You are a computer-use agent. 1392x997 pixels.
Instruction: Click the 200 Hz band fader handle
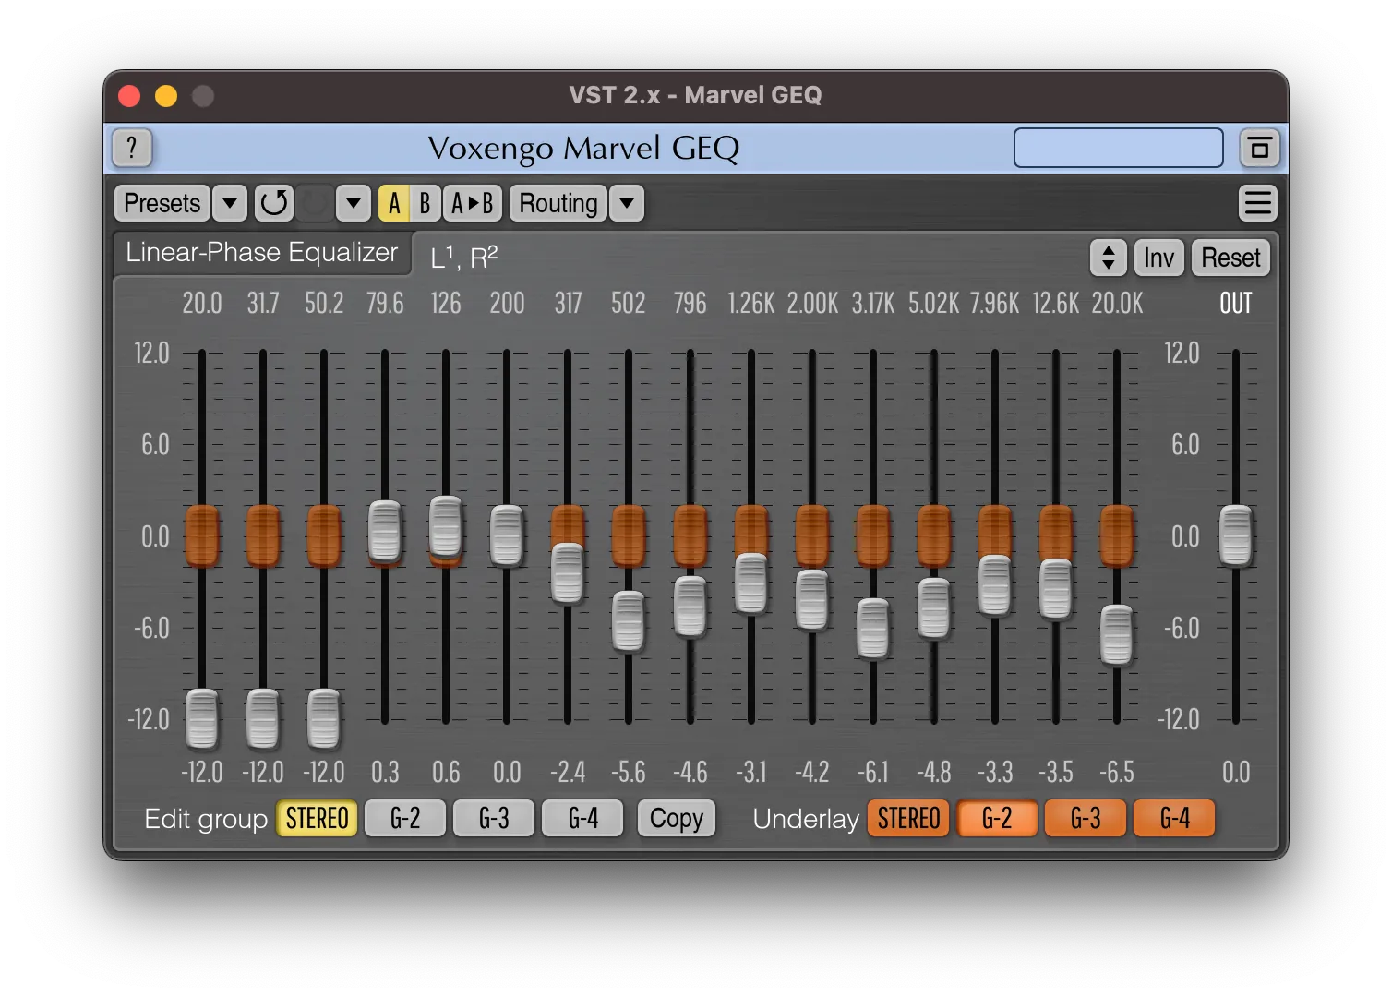point(507,535)
